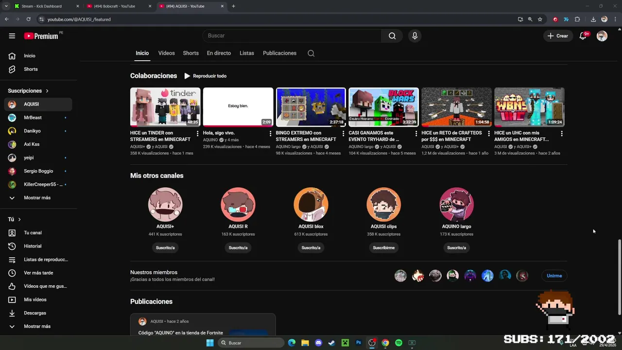622x350 pixels.
Task: Expand the Suscripciones section header
Action: coord(28,91)
